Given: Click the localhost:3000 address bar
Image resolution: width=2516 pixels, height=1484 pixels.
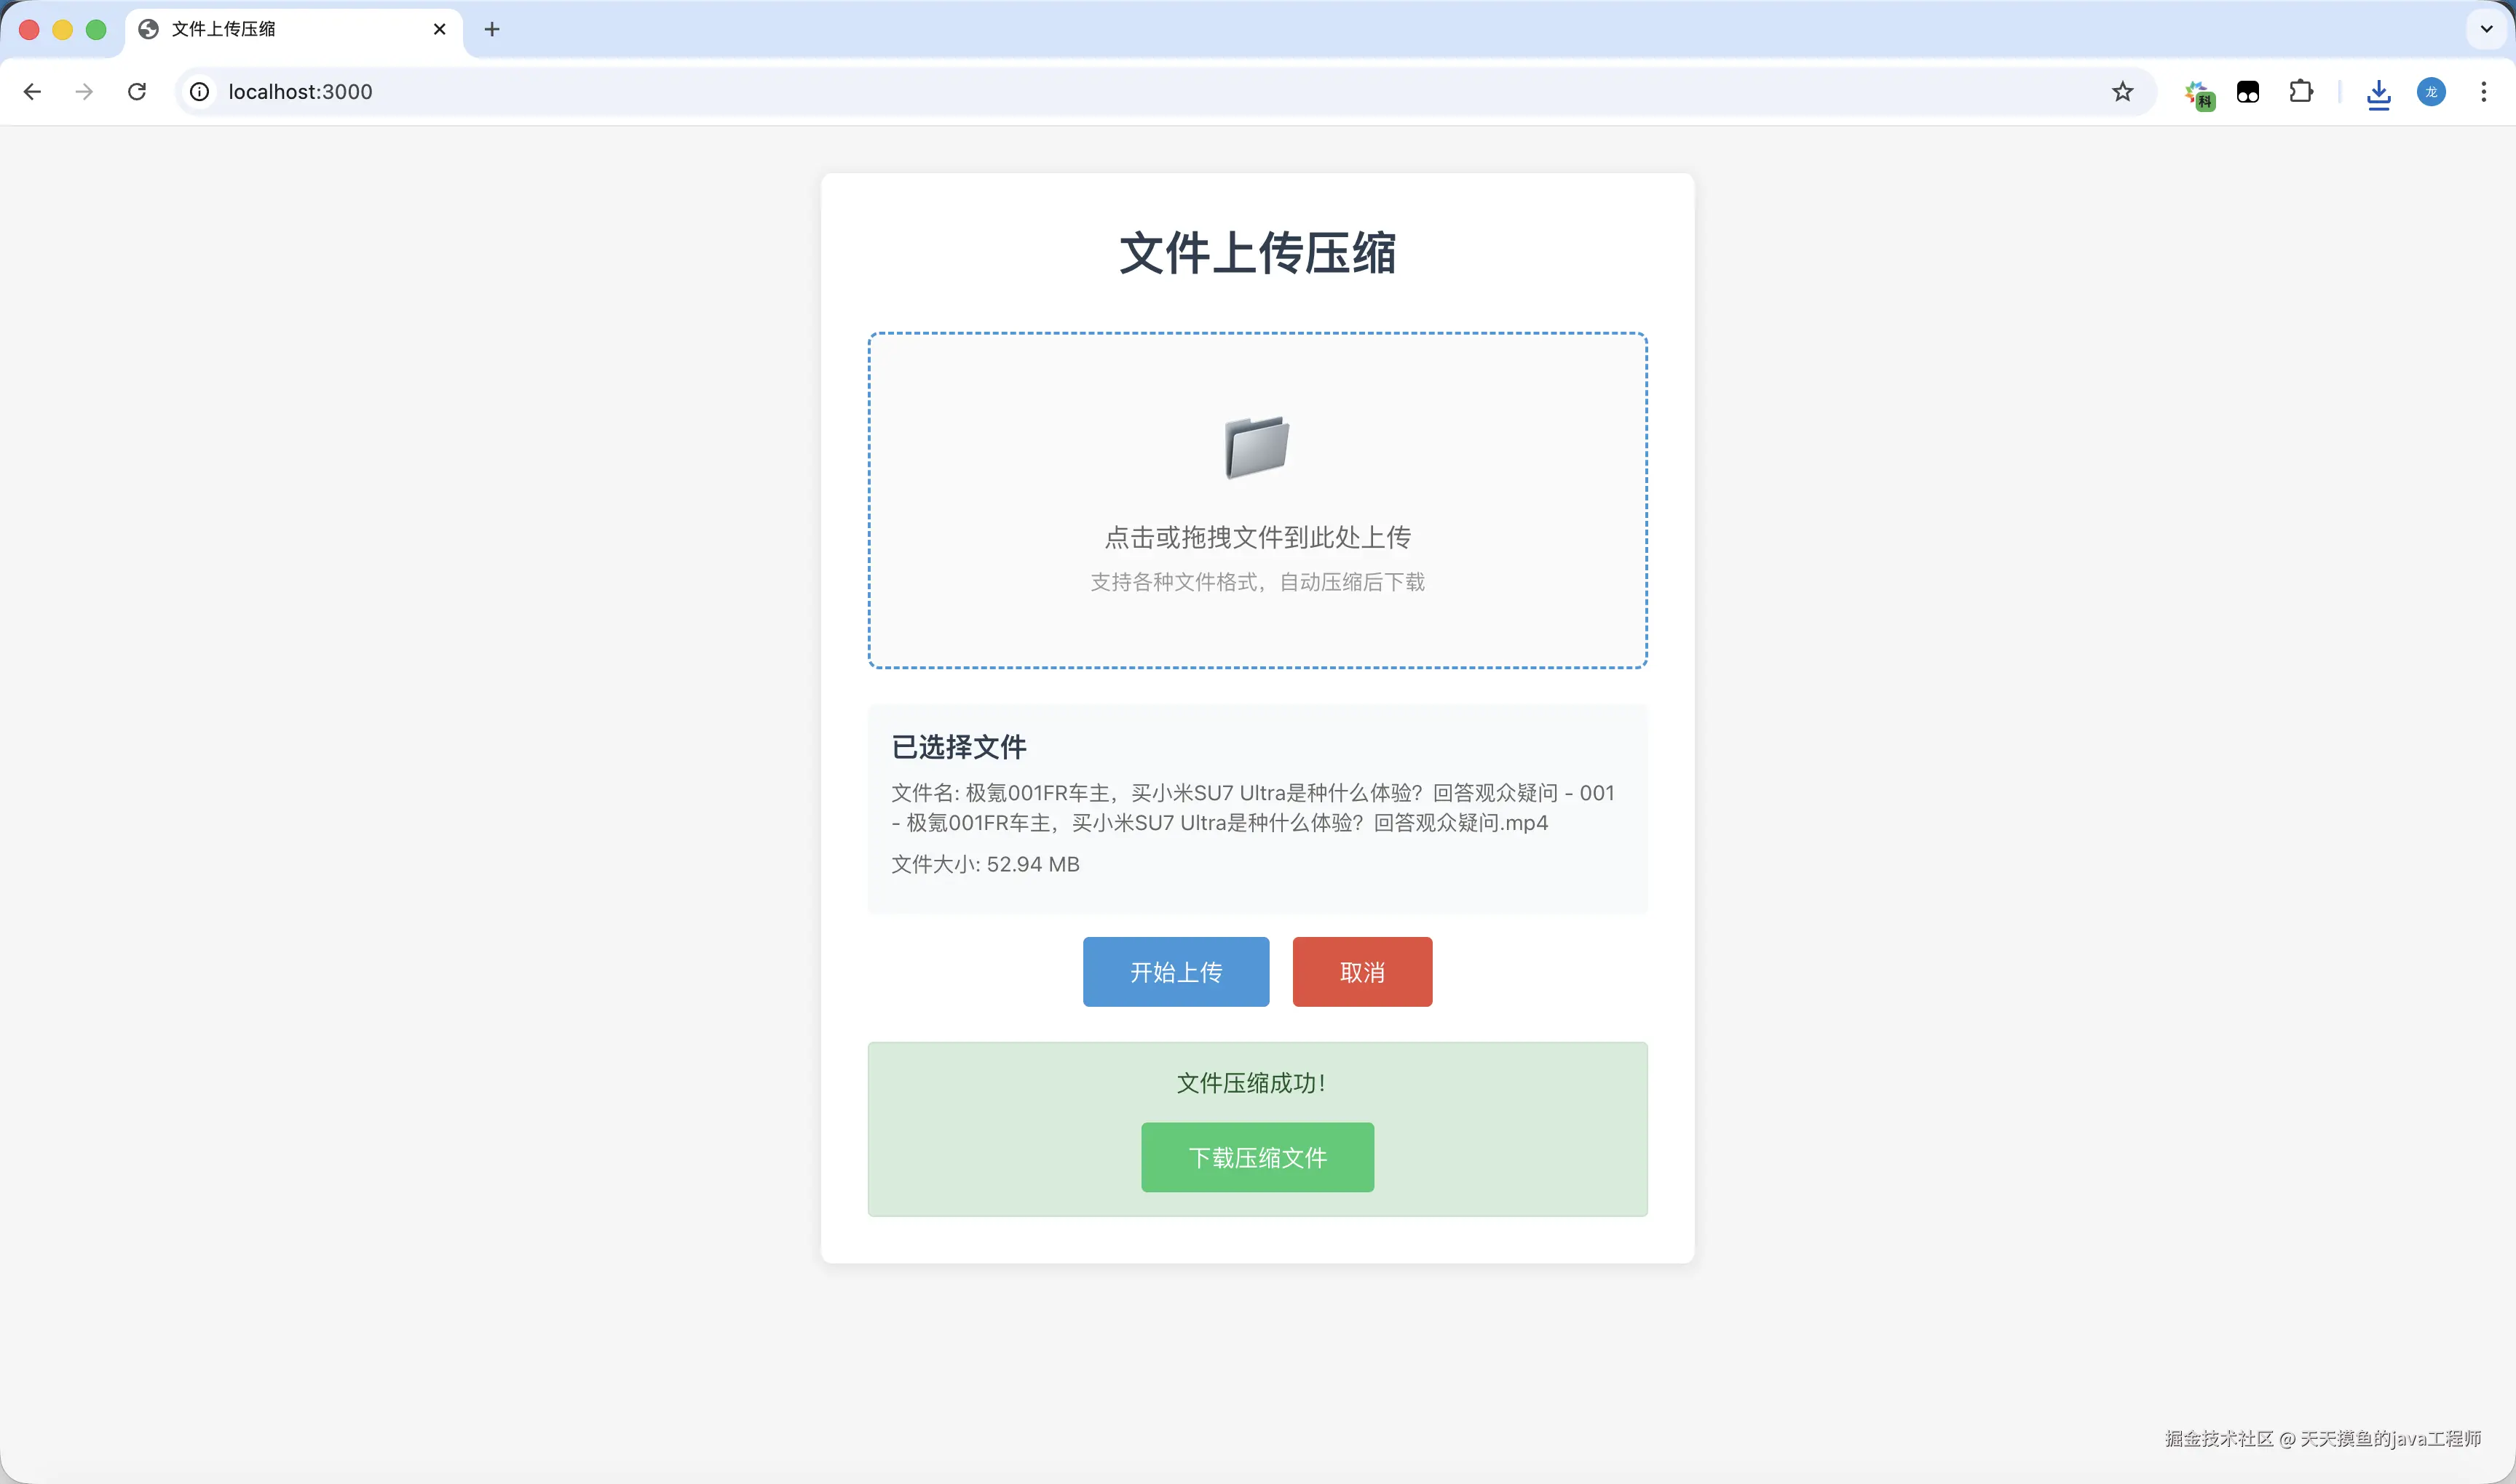Looking at the screenshot, I should pyautogui.click(x=1101, y=92).
